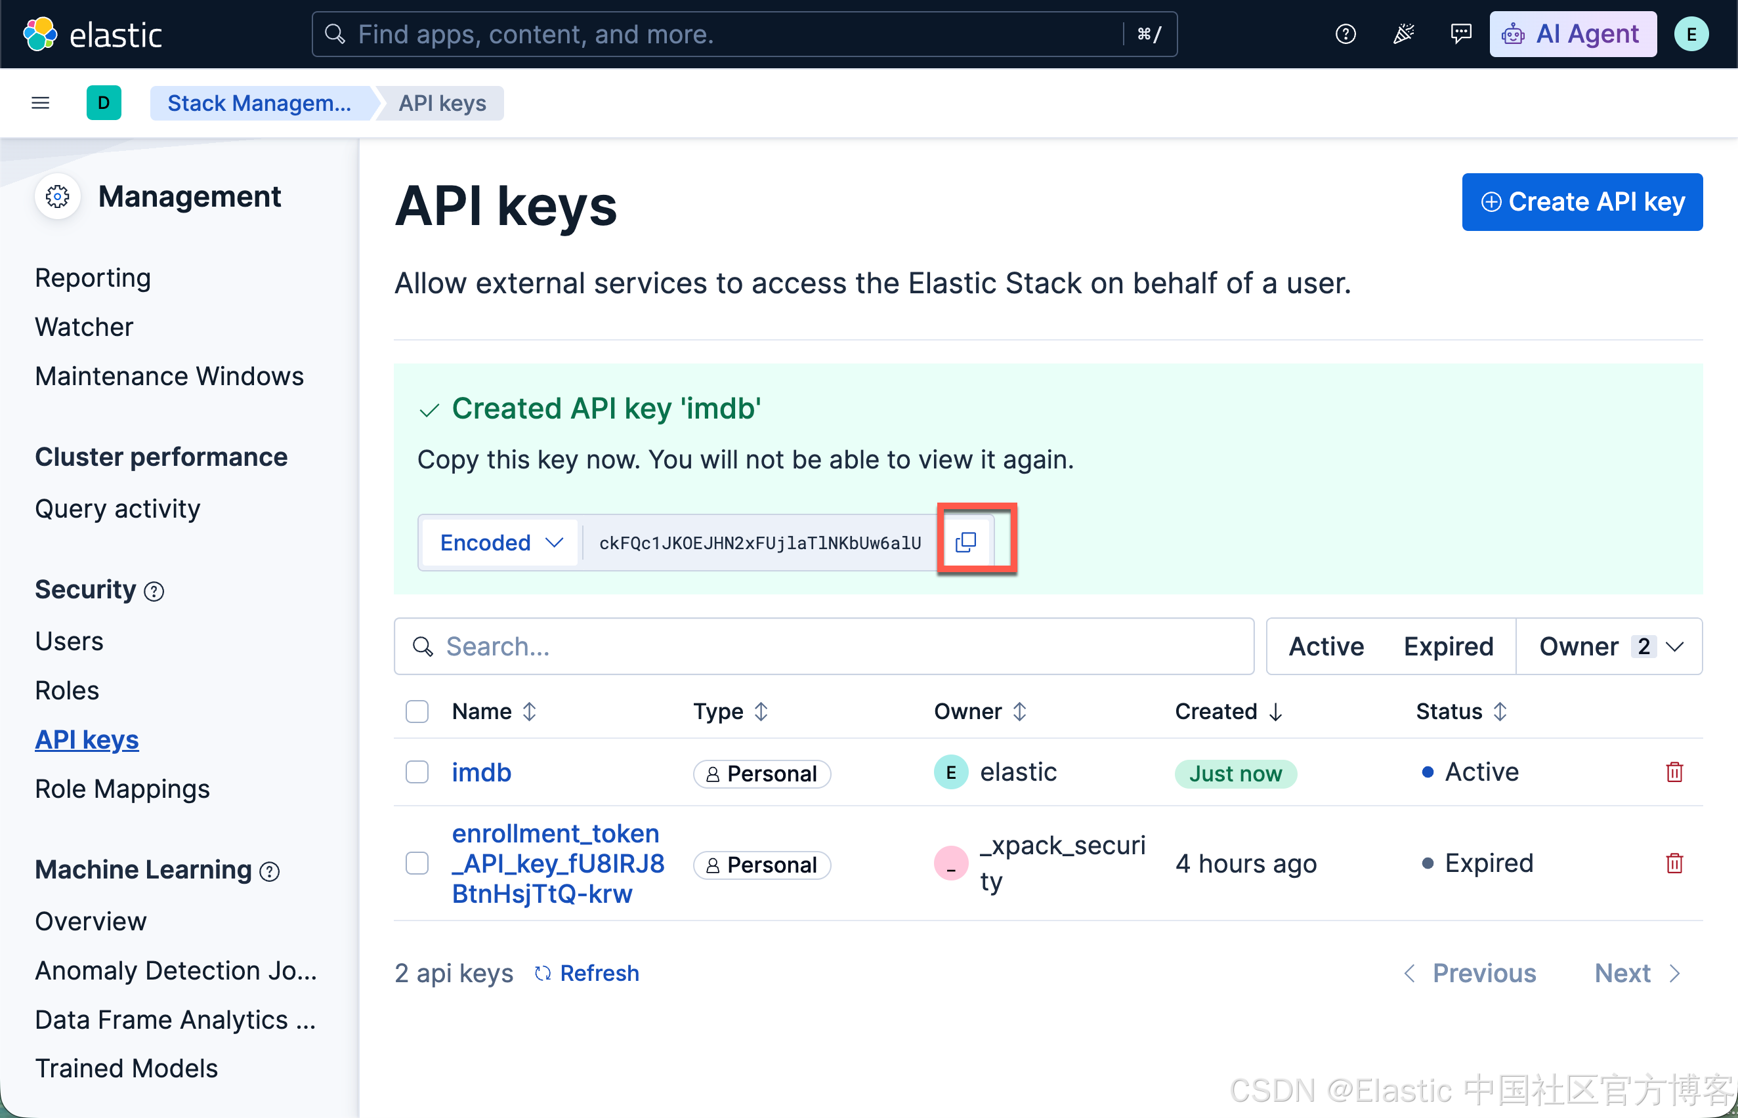Sort the table by Type column
Image resolution: width=1738 pixels, height=1118 pixels.
[x=731, y=711]
